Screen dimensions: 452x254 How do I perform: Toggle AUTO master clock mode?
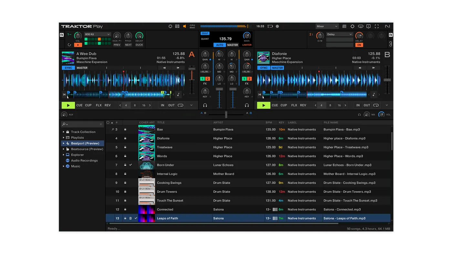[x=220, y=45]
